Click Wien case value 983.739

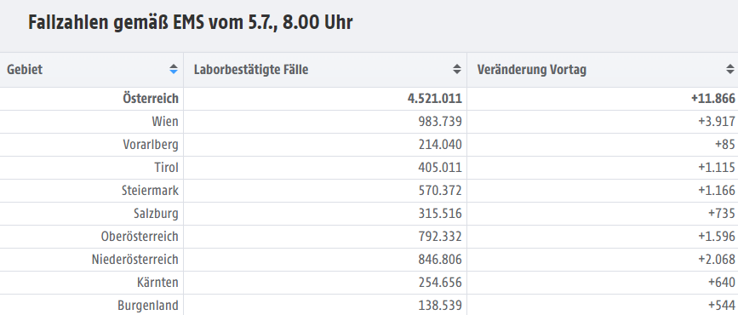coord(440,122)
